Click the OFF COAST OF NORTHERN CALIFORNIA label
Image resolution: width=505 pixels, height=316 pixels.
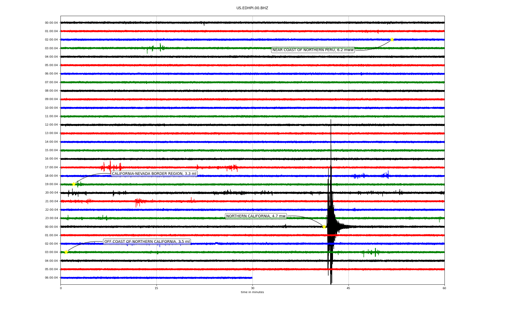tap(147, 241)
